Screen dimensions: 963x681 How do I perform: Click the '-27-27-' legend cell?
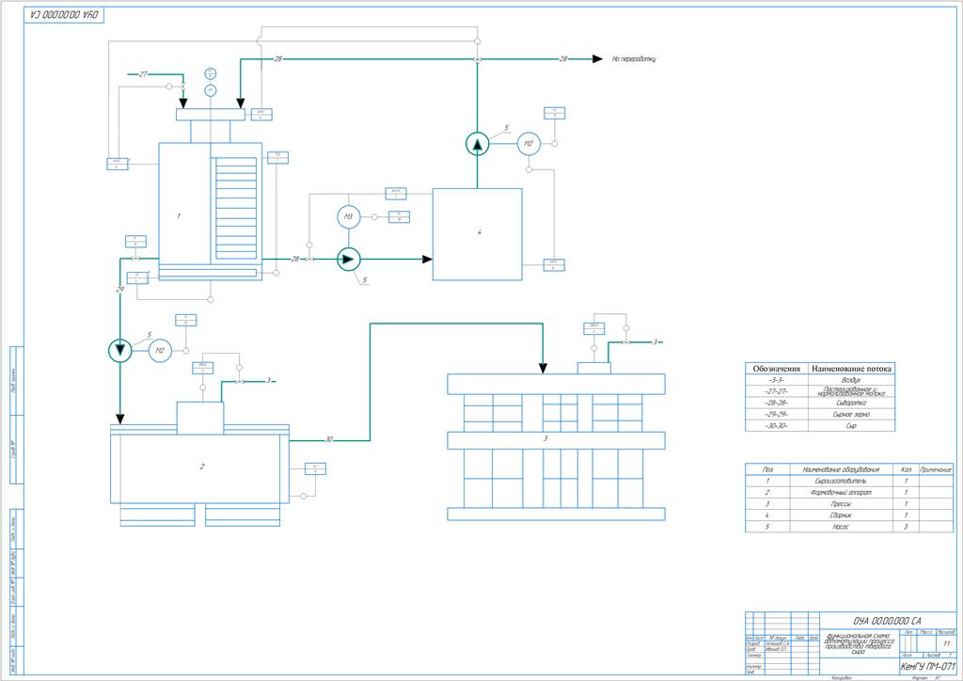coord(776,392)
